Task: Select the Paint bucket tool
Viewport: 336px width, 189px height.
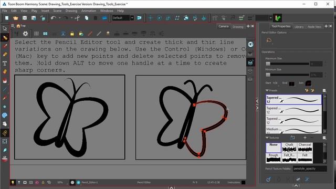Action: point(5,80)
